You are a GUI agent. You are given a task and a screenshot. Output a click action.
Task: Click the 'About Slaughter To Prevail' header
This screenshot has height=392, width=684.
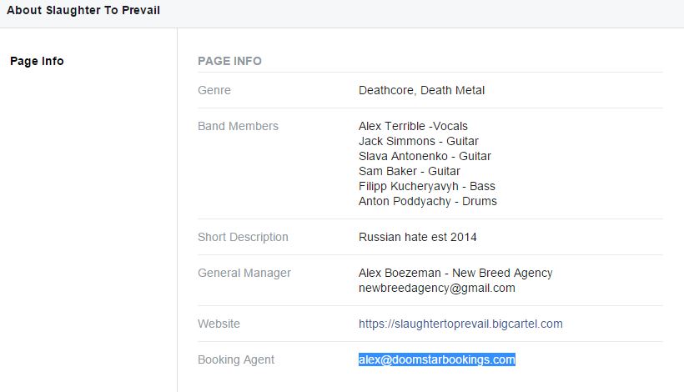coord(83,11)
